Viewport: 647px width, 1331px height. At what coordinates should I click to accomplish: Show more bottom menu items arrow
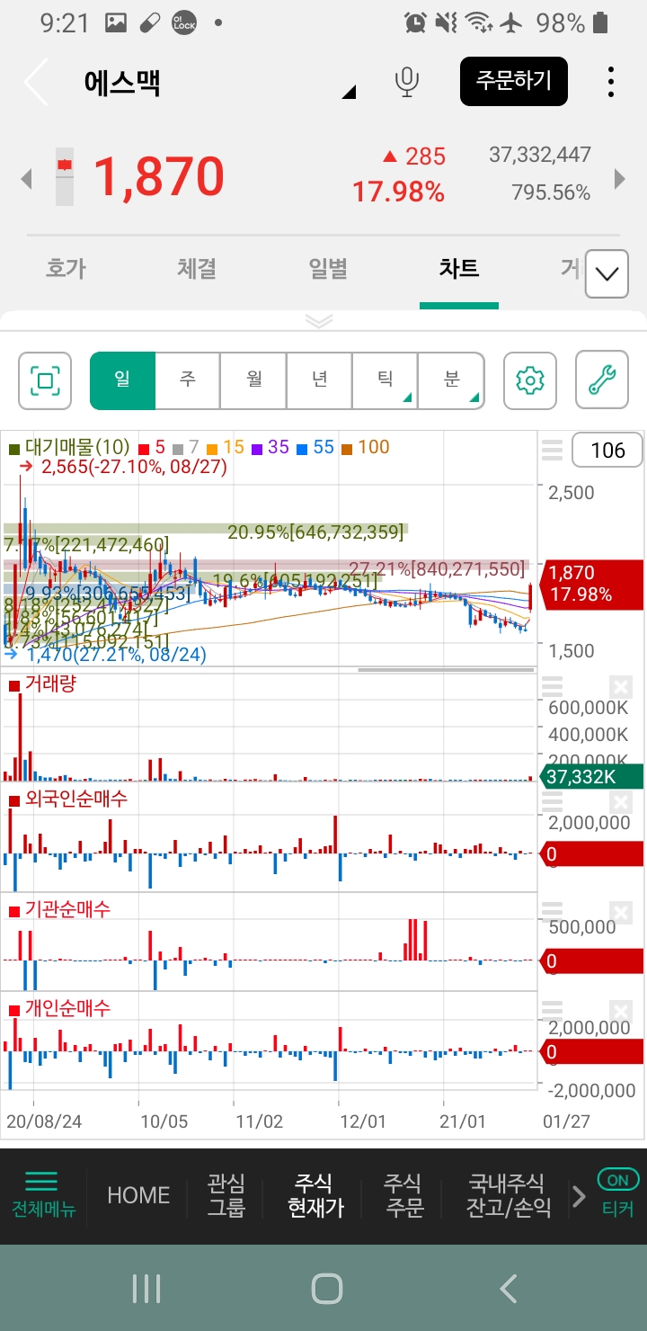point(579,1196)
